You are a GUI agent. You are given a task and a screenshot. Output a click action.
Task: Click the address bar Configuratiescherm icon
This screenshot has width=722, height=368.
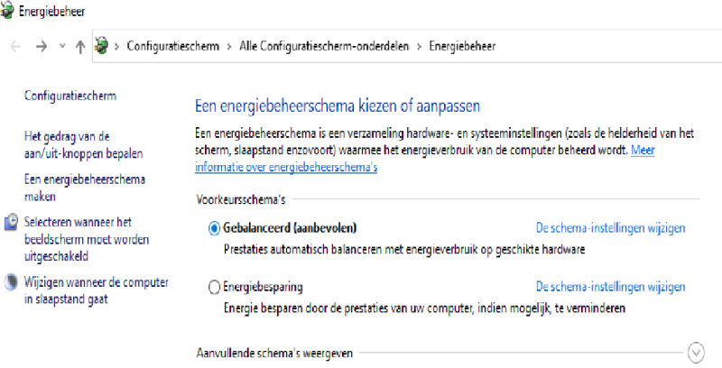click(102, 46)
